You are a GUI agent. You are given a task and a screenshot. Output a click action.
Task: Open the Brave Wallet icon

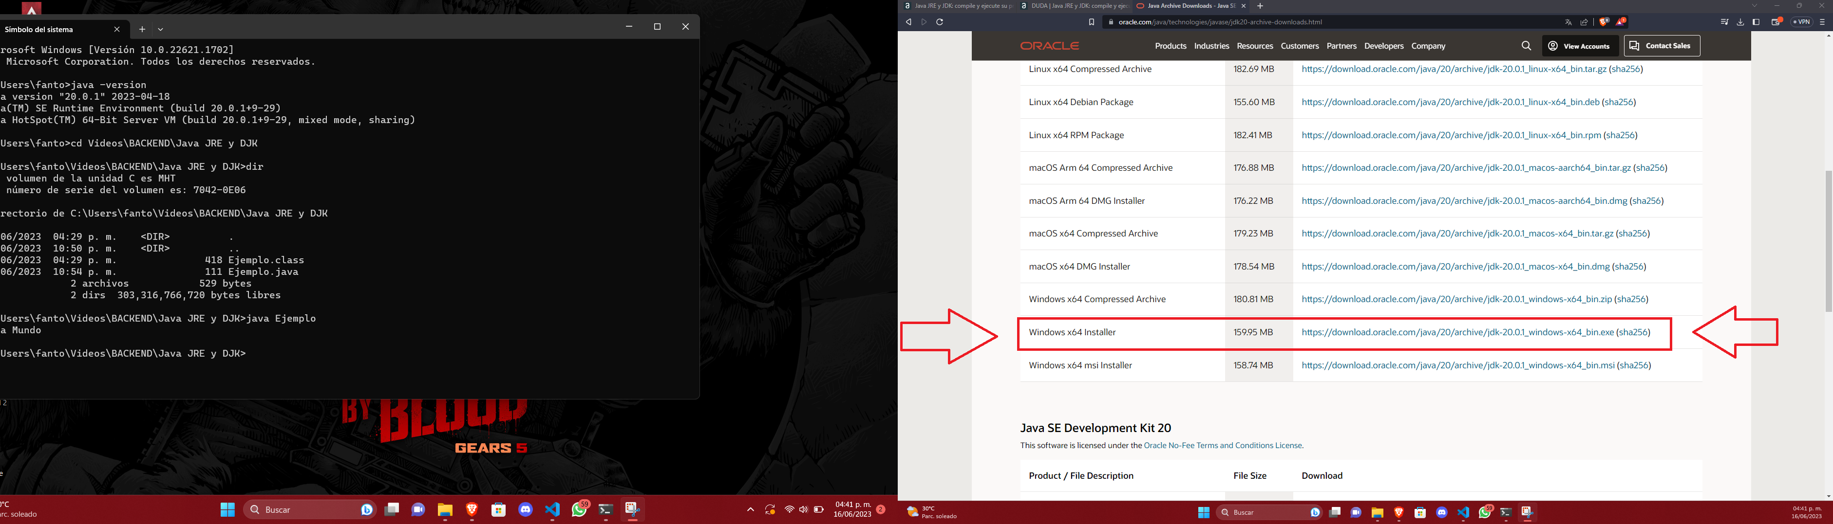[1776, 22]
